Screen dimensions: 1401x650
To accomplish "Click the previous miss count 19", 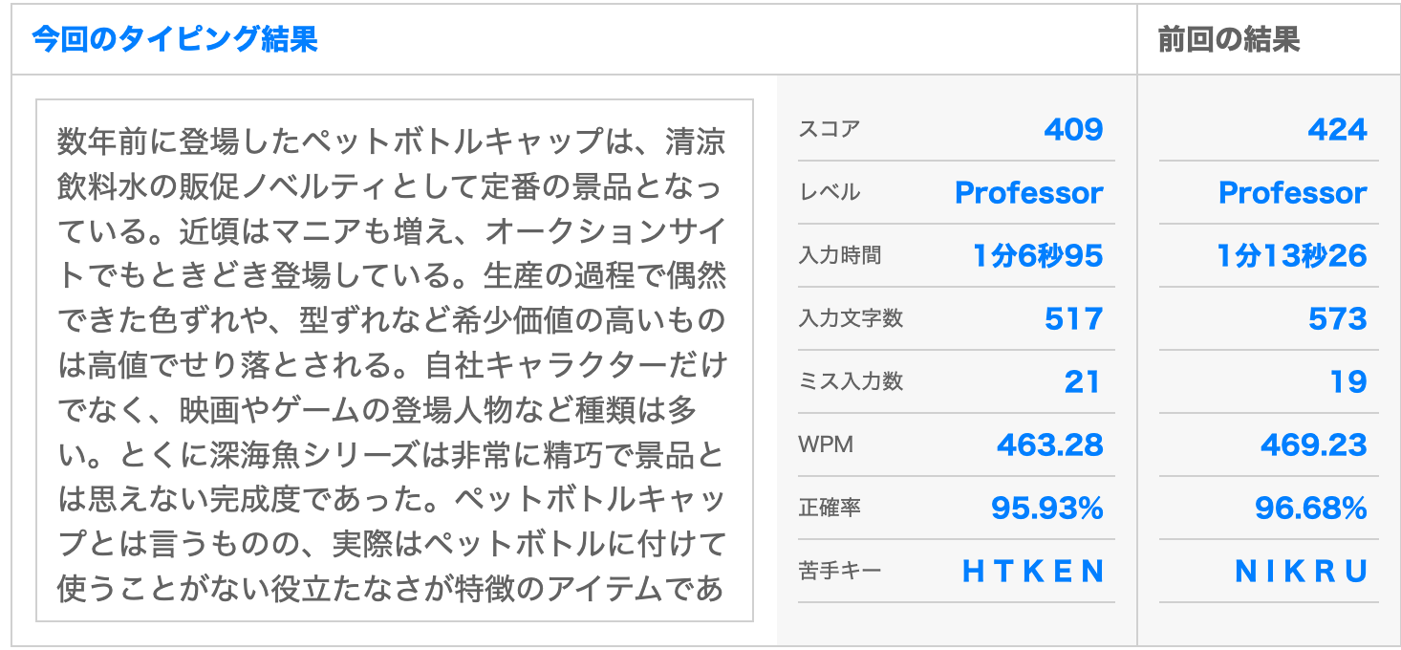I will click(1348, 381).
